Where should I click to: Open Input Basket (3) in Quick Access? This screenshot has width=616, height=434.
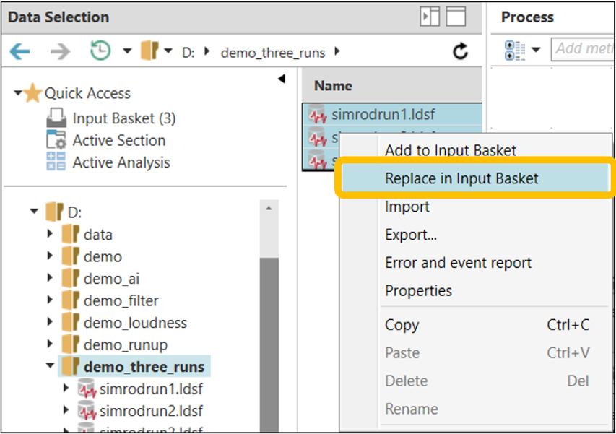pos(123,118)
